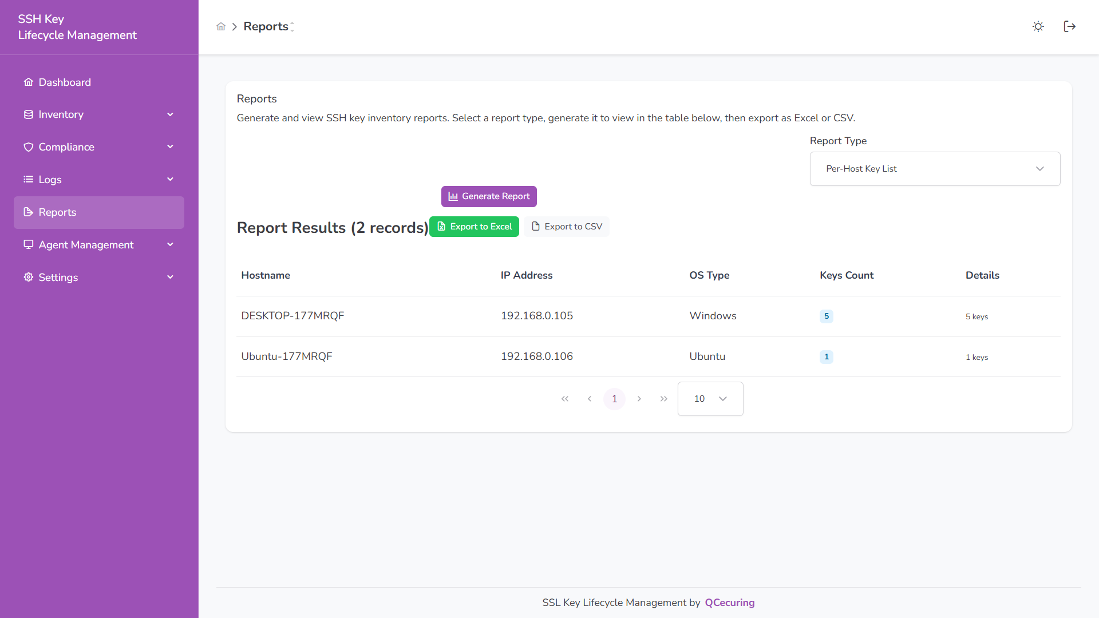Open the QCecuring footer link
Viewport: 1099px width, 618px height.
coord(729,603)
